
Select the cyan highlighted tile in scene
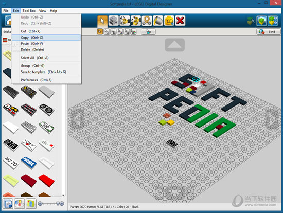point(196,79)
